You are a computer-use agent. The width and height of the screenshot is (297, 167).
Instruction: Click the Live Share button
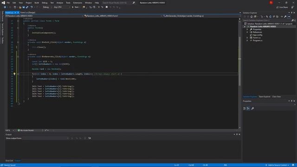pyautogui.click(x=282, y=7)
